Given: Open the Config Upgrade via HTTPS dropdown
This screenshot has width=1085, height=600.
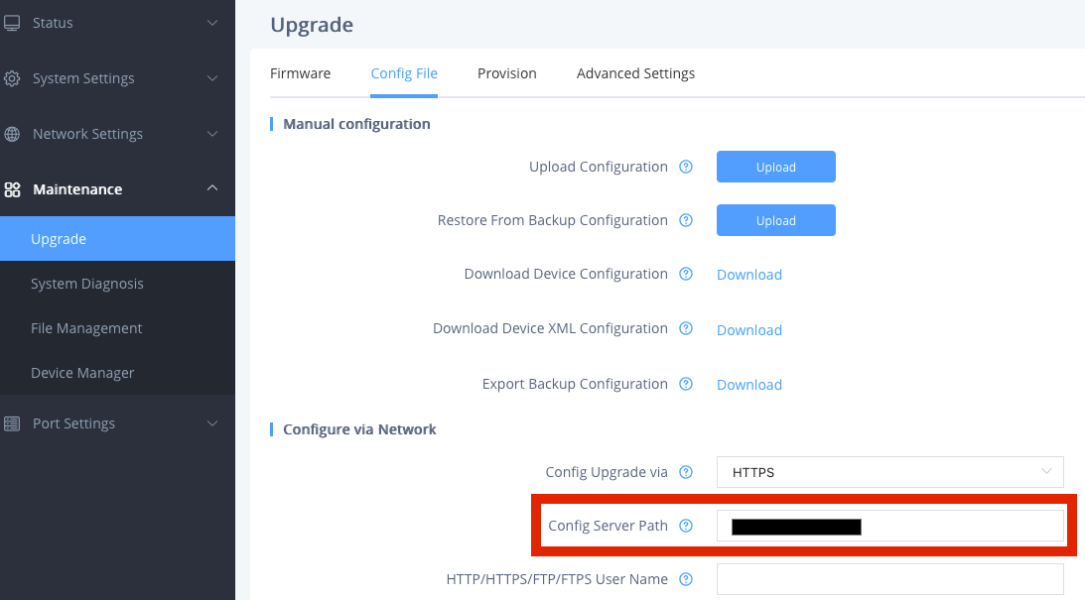Looking at the screenshot, I should click(x=889, y=472).
